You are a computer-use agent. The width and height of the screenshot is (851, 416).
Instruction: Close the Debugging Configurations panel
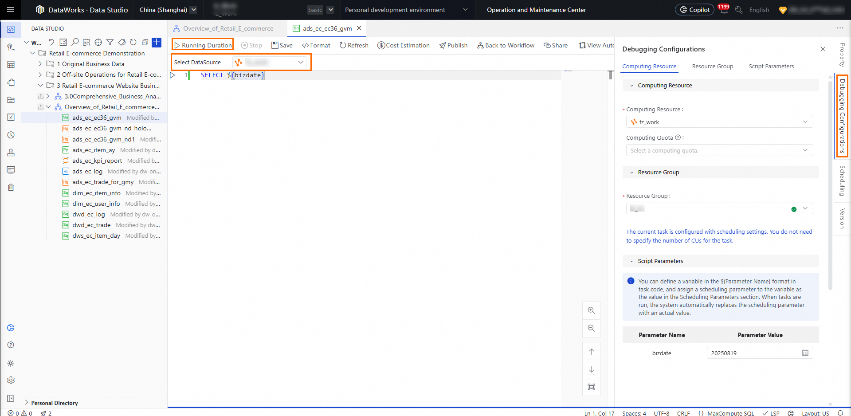coord(823,49)
